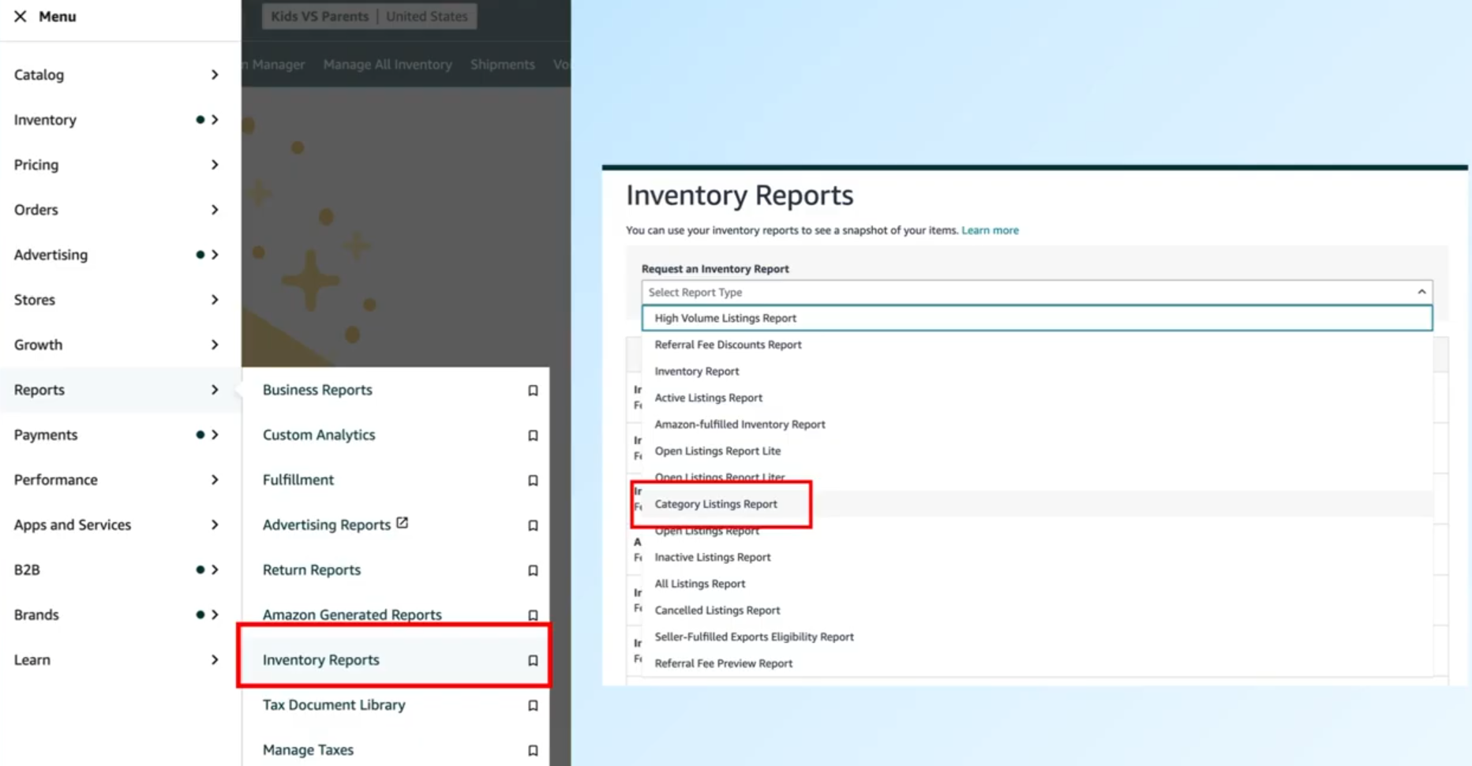Open the Learn more link

990,230
